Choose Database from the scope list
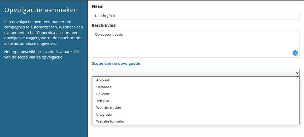Viewport: 304px width, 137px height. pos(104,87)
